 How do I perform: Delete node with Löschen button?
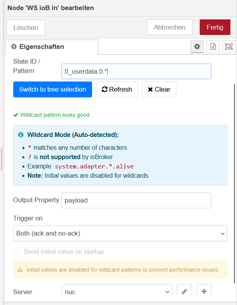(x=26, y=28)
